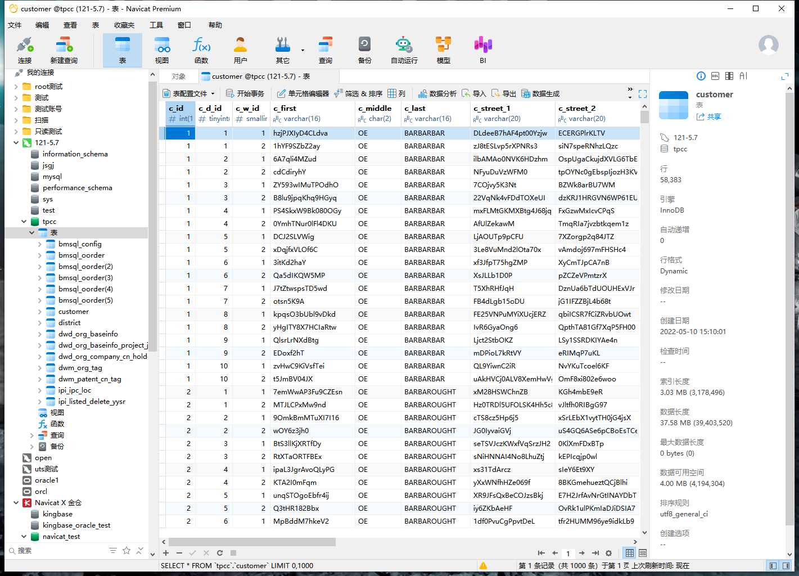Open the User (用户) toolbar icon
The width and height of the screenshot is (799, 576).
[241, 50]
